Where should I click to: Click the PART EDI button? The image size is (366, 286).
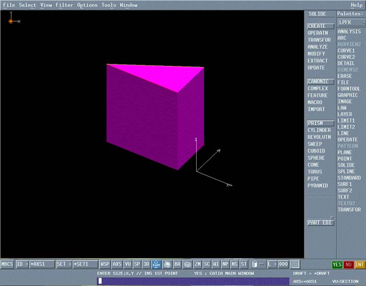[x=319, y=223]
